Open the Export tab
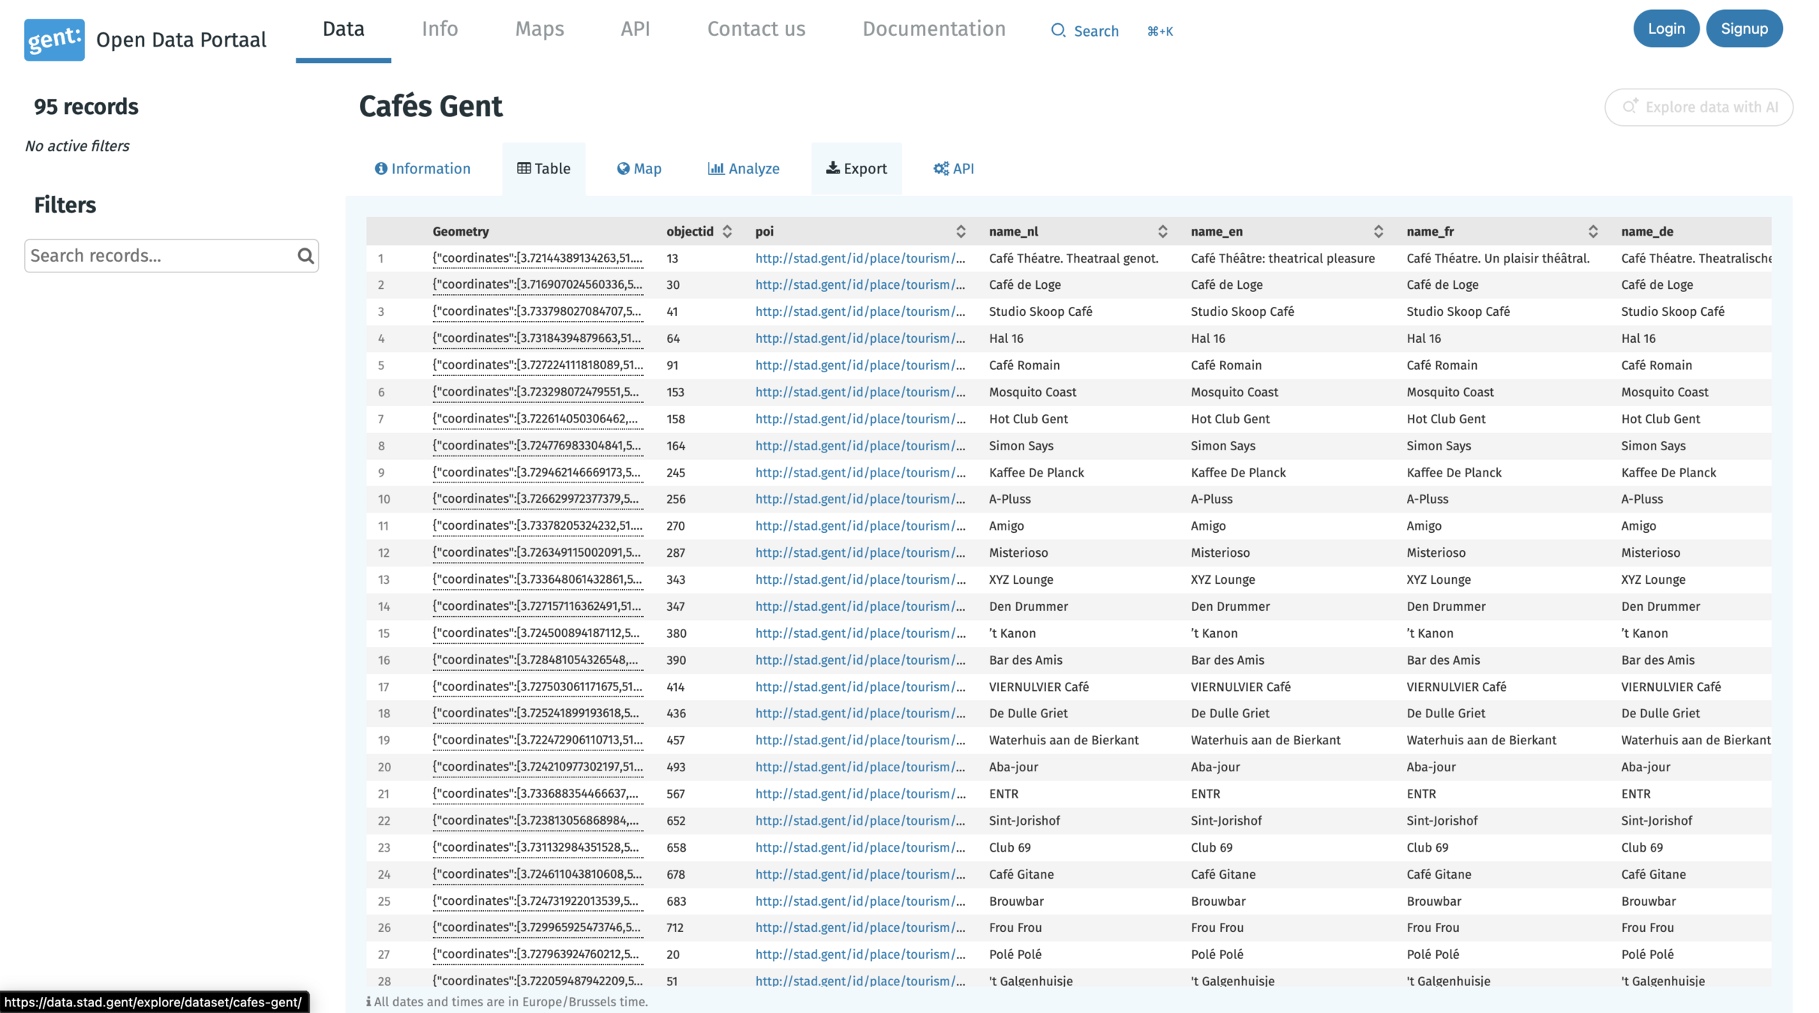 pos(856,169)
